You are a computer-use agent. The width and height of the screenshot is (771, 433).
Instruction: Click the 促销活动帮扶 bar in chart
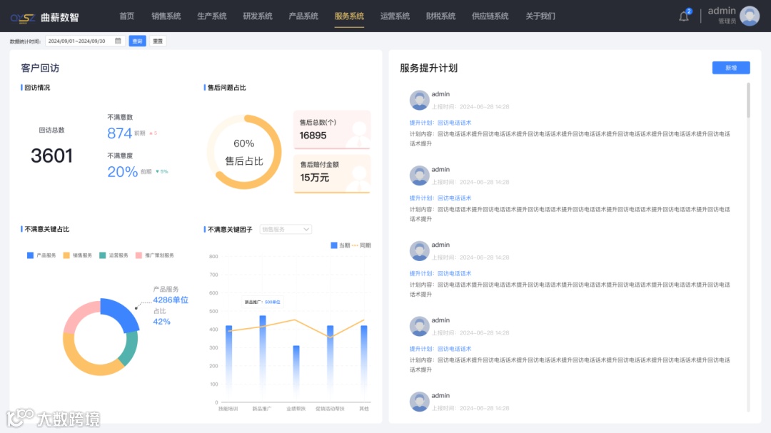(330, 362)
